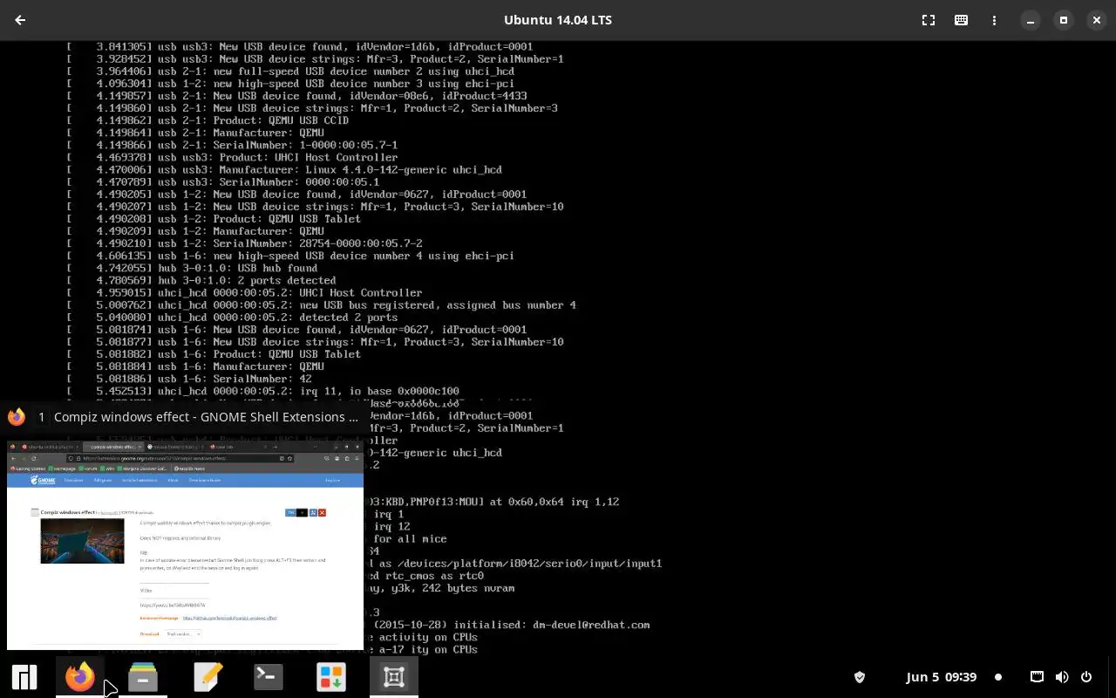Open the calendar via Jun 5 09:39 clock
Viewport: 1116px width, 698px height.
point(942,677)
